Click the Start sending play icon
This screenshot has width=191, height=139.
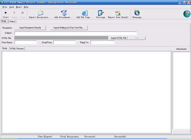[6, 13]
